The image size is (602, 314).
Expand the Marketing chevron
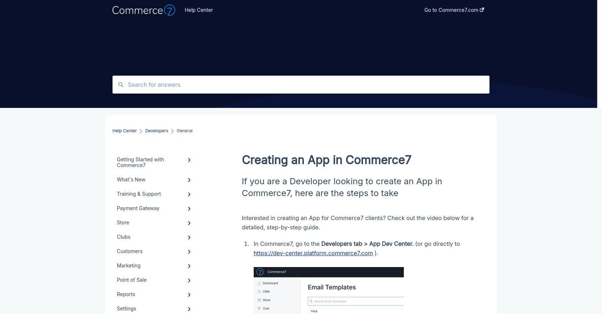click(x=189, y=266)
